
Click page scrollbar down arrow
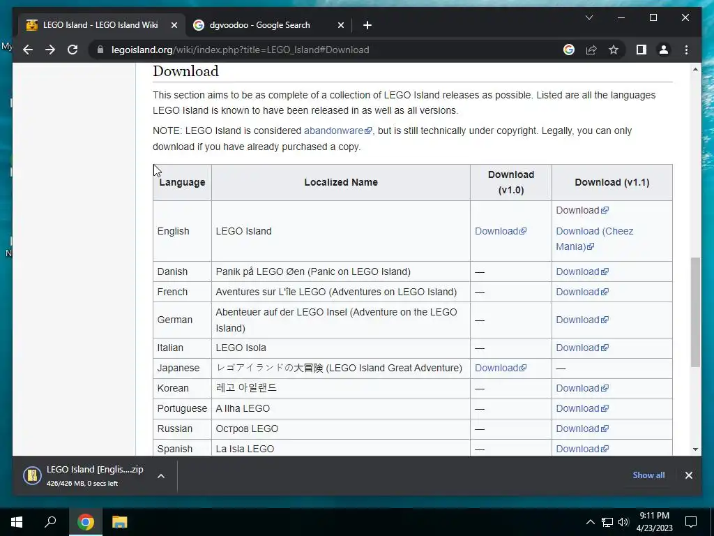[695, 449]
